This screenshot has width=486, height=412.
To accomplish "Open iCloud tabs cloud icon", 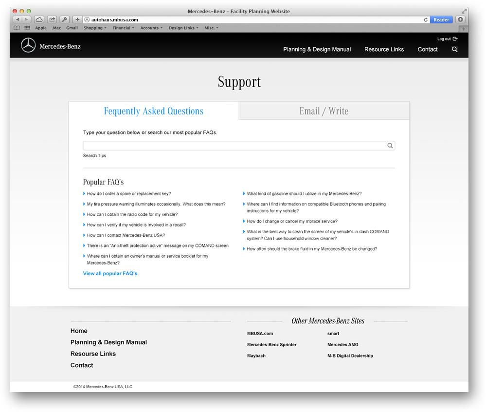I will pos(39,19).
